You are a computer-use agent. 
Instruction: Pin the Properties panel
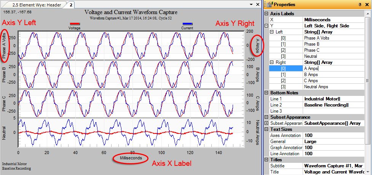pyautogui.click(x=360, y=5)
